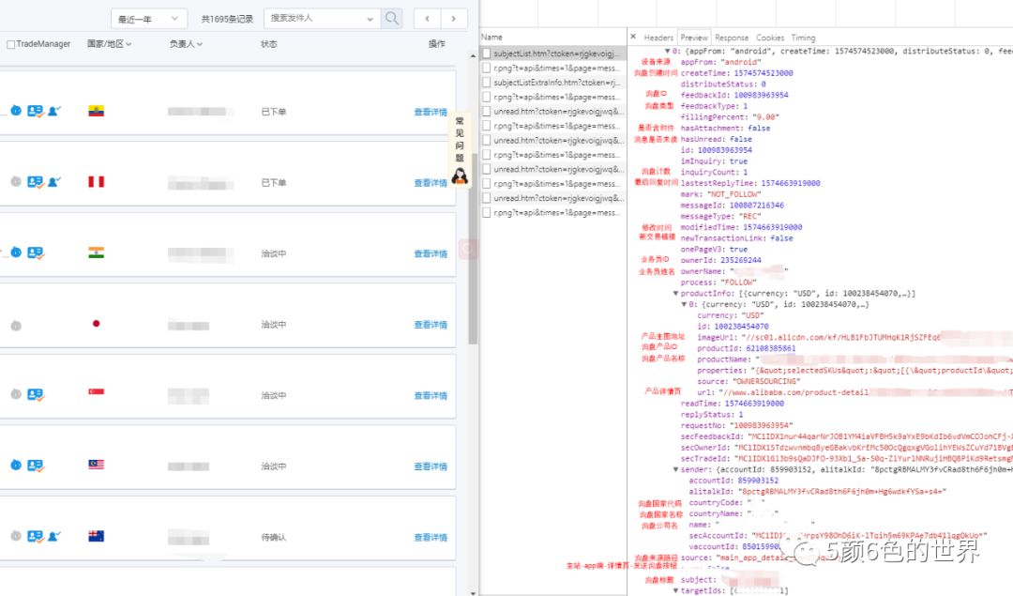This screenshot has height=596, width=1013.
Task: Open the 搜索发件人 sender search dropdown
Action: tap(323, 18)
